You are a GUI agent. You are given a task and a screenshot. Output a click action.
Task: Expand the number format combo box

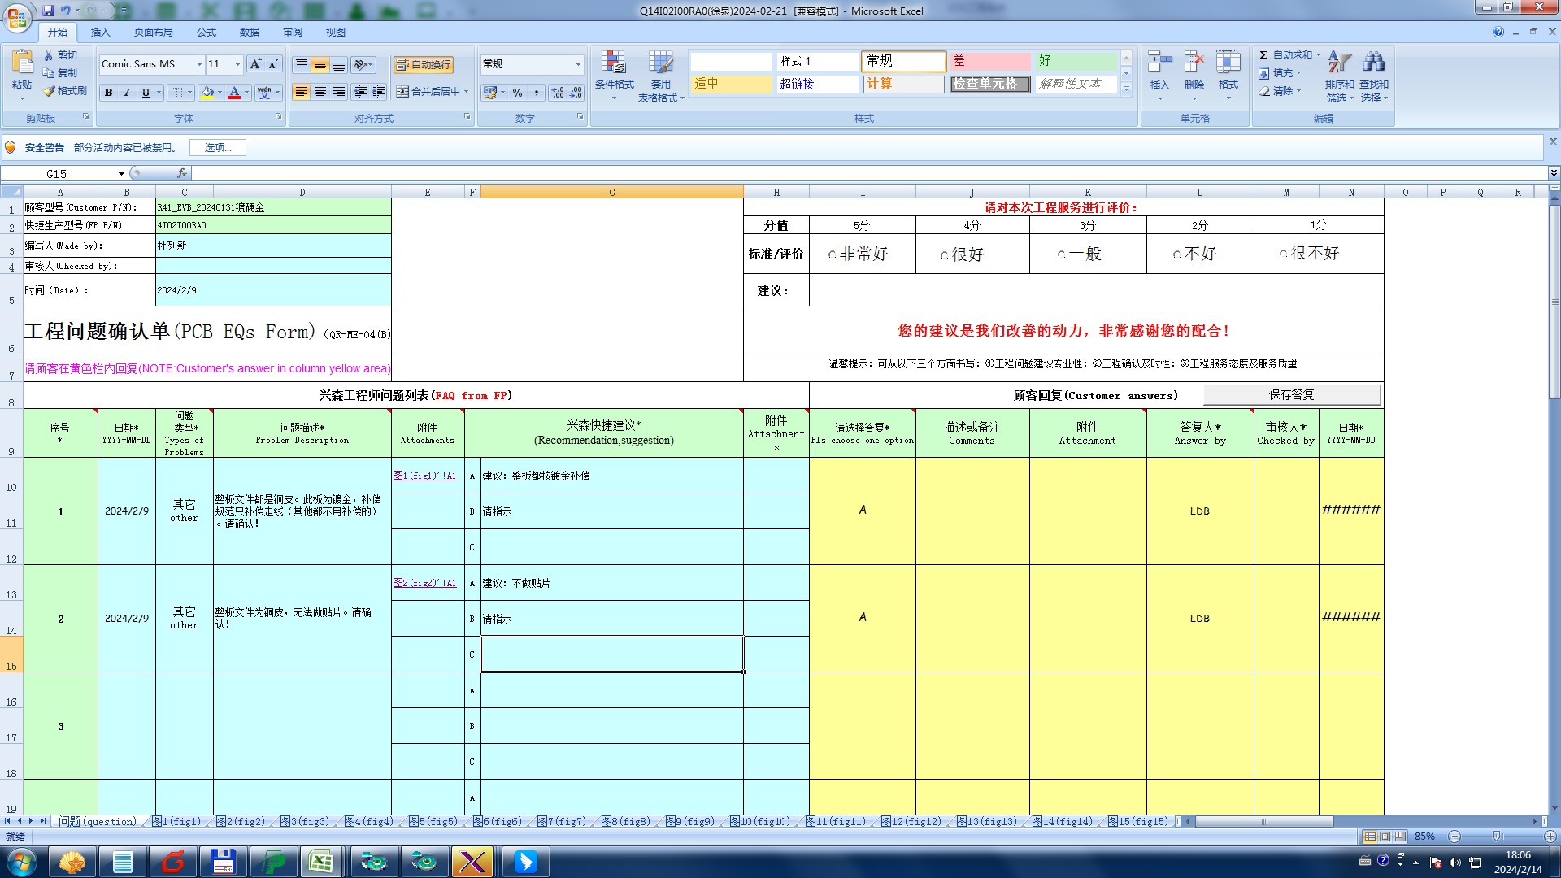578,64
